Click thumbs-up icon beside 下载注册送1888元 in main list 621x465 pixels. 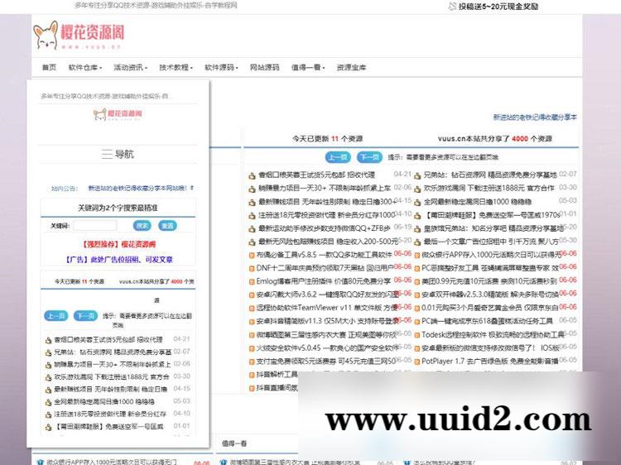(417, 189)
